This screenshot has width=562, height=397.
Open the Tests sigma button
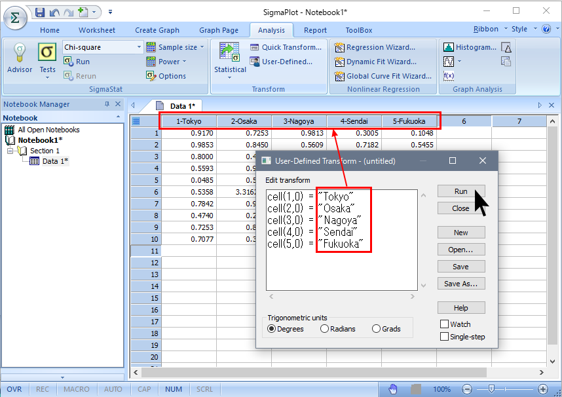47,61
